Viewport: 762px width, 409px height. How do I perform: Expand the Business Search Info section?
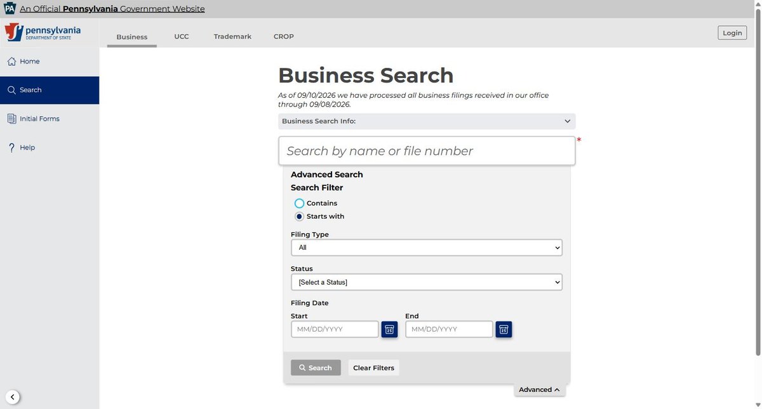click(x=427, y=121)
